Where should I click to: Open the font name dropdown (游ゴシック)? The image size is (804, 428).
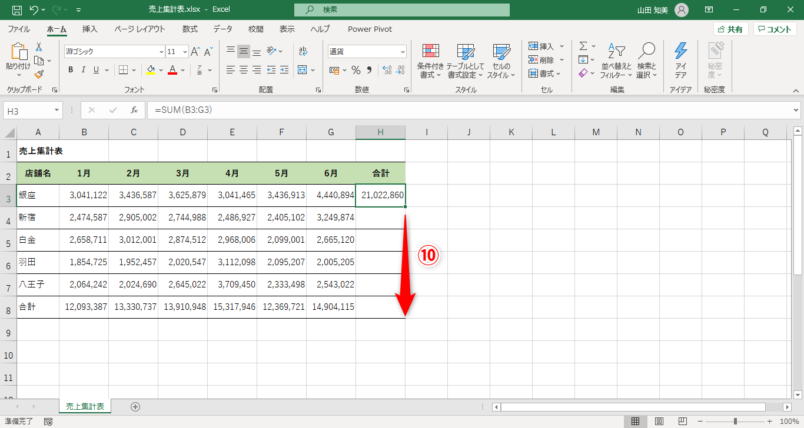161,52
